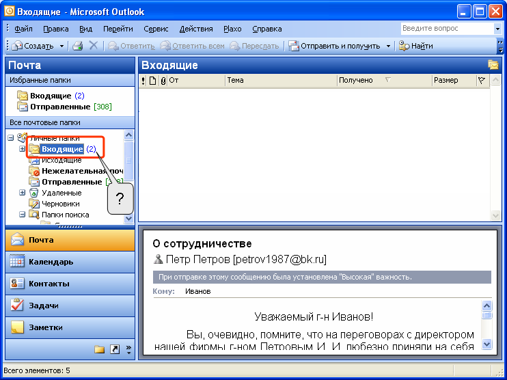
Task: Select the Нежелательная почта folder
Action: (x=77, y=171)
